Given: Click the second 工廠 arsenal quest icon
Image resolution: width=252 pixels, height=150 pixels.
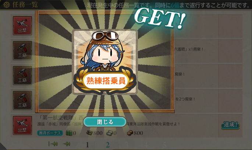Looking at the screenshot, I should click(22, 76).
